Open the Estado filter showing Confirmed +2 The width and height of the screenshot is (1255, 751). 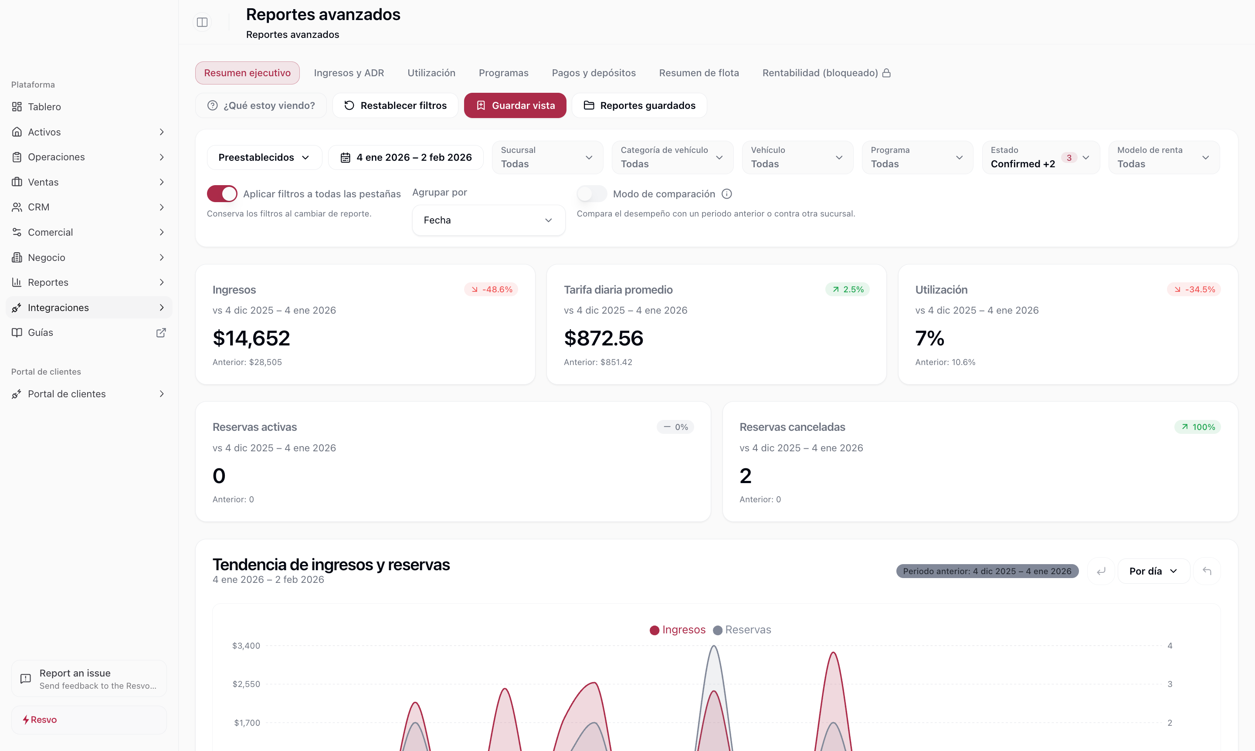[x=1040, y=157]
